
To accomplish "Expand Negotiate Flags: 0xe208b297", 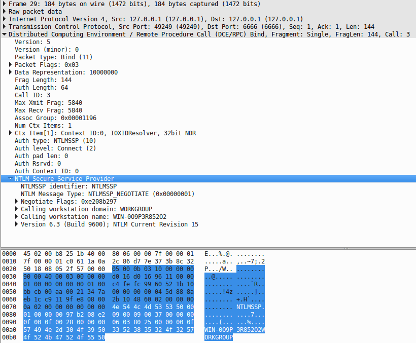I will [17, 202].
